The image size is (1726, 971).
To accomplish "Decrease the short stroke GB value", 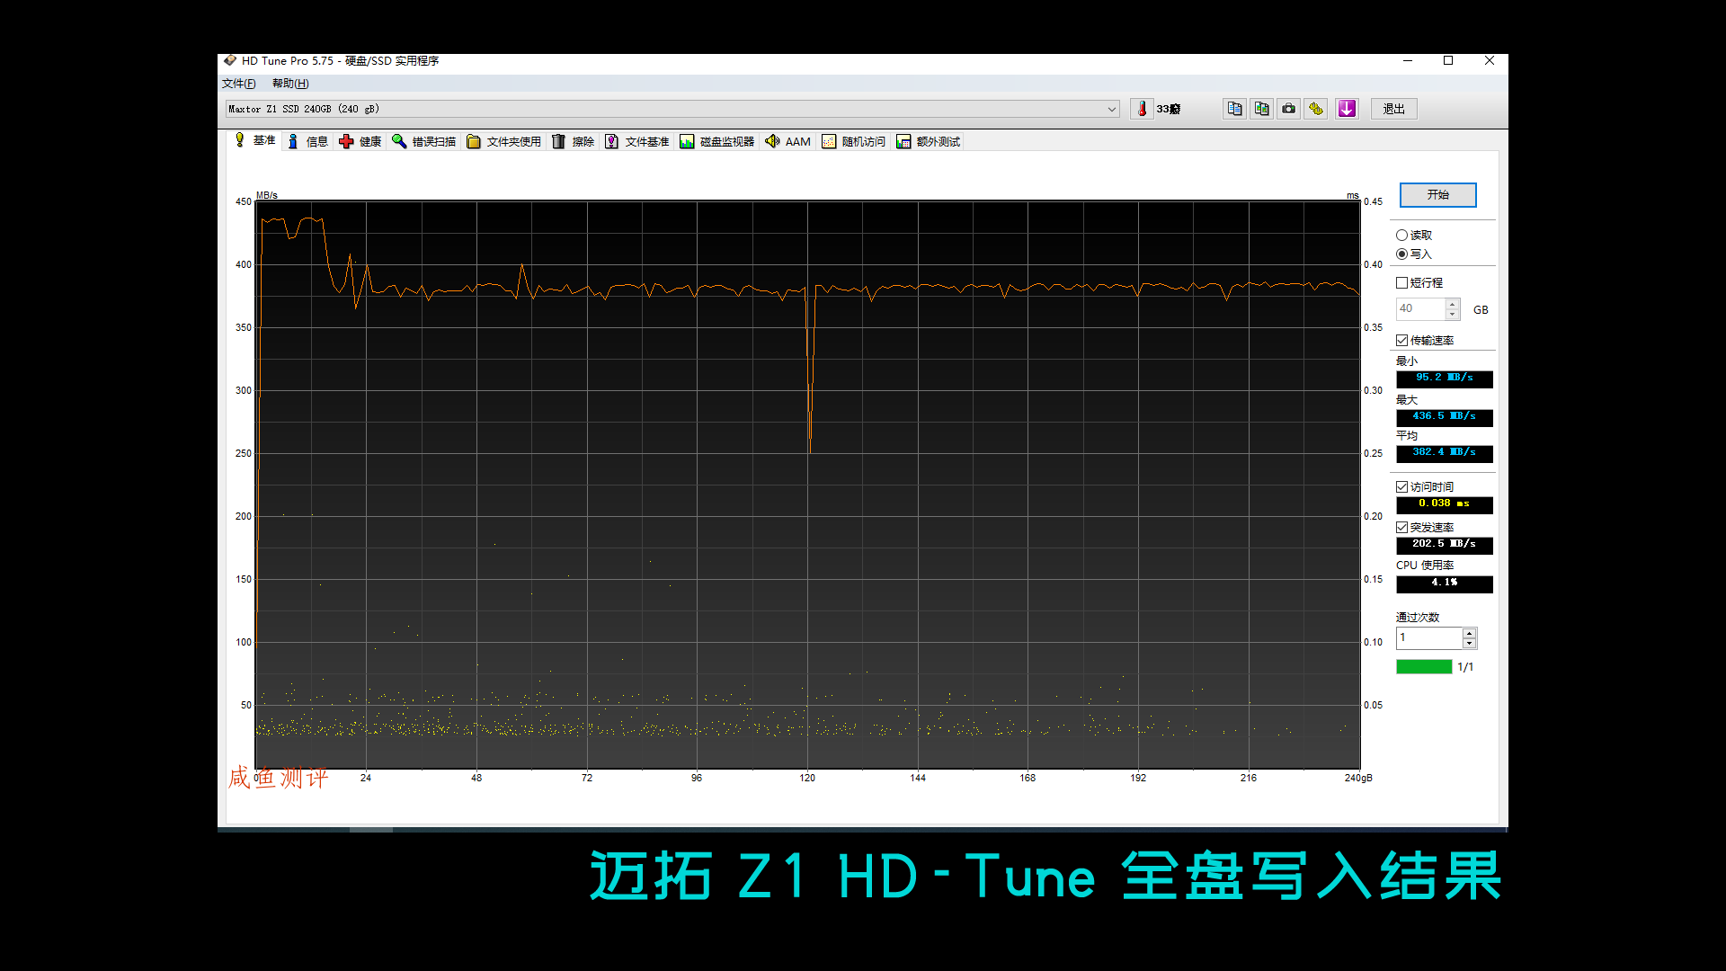I will [x=1453, y=315].
